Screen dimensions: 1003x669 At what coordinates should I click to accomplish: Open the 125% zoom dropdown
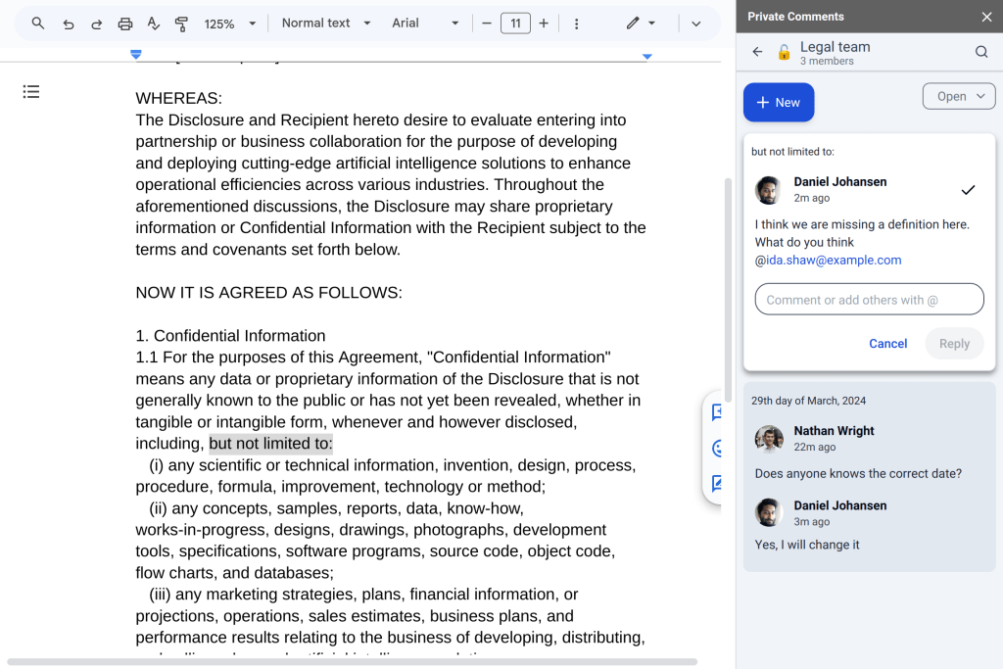point(230,24)
